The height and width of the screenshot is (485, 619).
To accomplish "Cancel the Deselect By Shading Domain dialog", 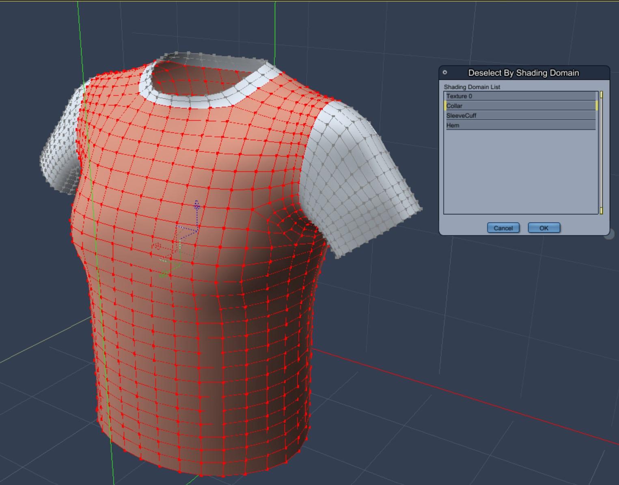I will 503,228.
